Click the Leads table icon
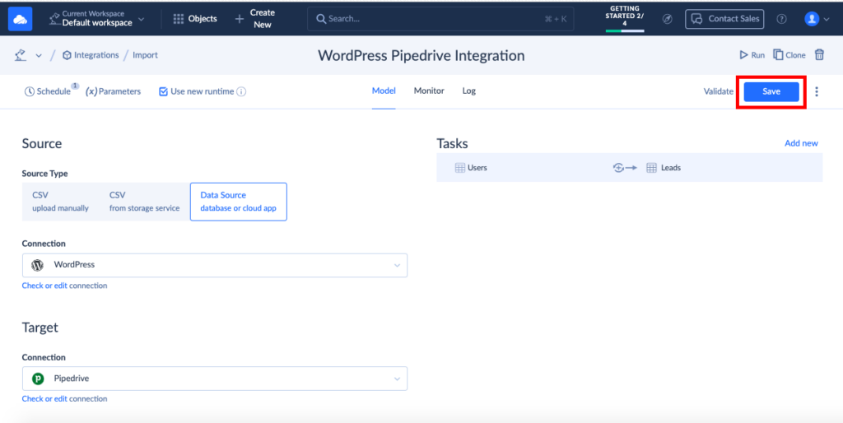The image size is (843, 423). 652,168
